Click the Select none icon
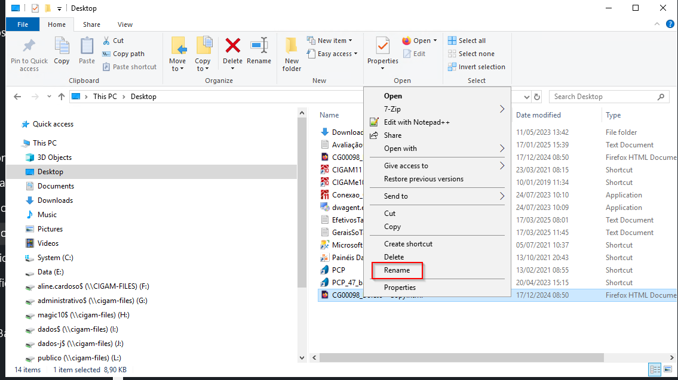This screenshot has height=380, width=678. pos(452,54)
